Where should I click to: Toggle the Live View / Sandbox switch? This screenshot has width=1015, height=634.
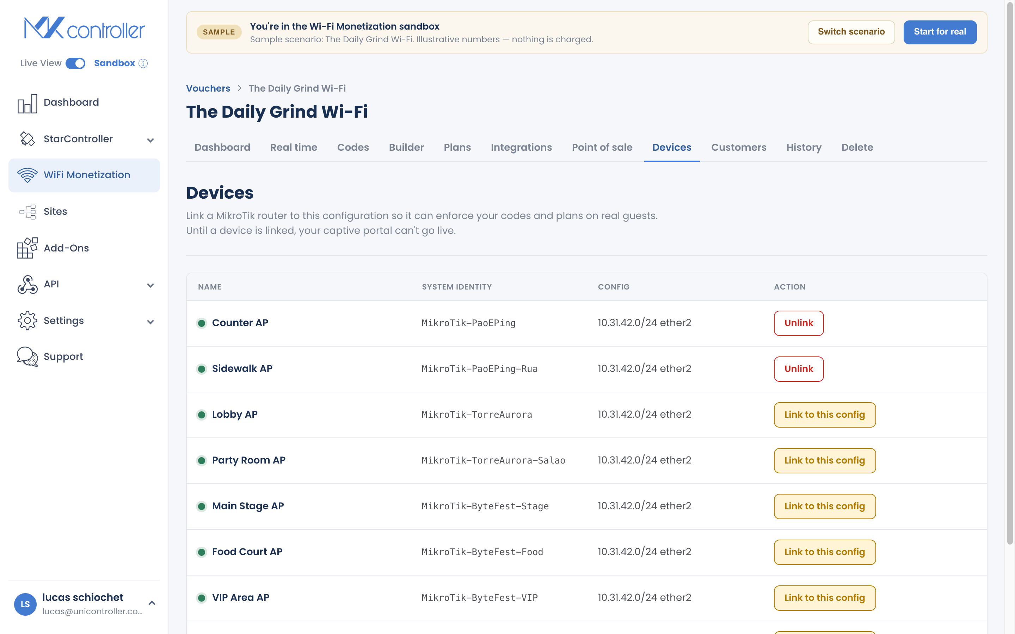tap(75, 63)
